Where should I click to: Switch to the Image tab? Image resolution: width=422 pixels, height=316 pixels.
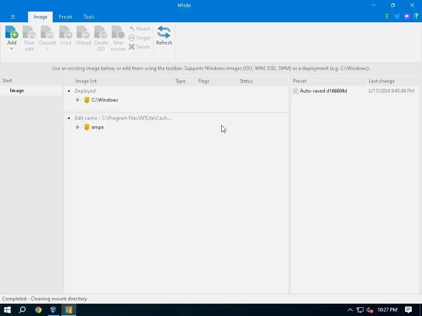pos(40,17)
